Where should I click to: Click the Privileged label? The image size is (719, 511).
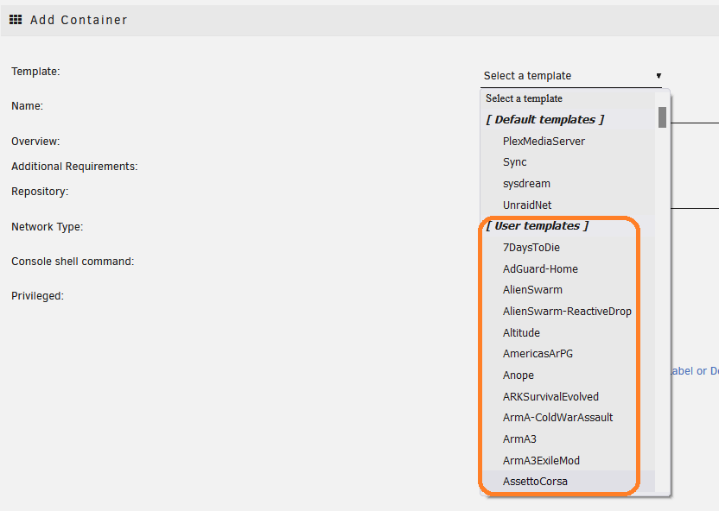[38, 296]
